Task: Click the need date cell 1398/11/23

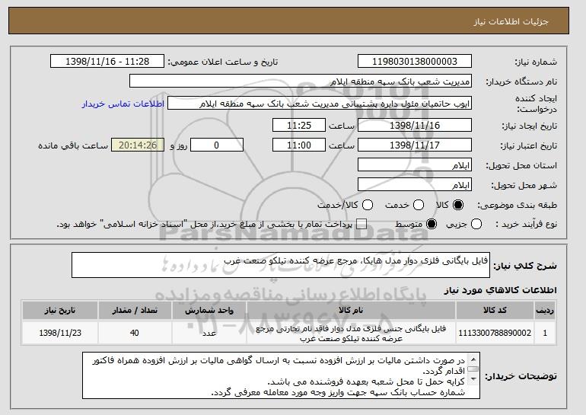Action: point(60,333)
